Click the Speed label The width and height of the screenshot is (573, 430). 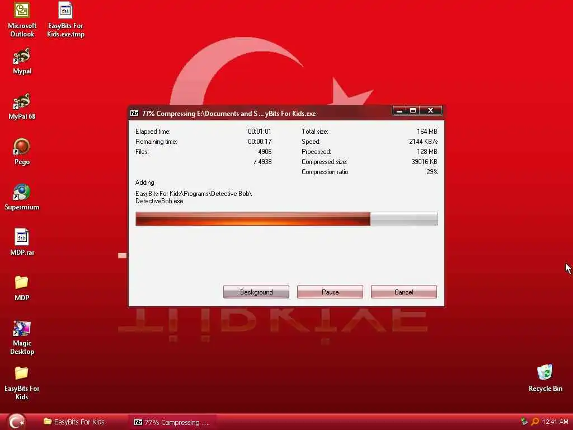coord(311,142)
